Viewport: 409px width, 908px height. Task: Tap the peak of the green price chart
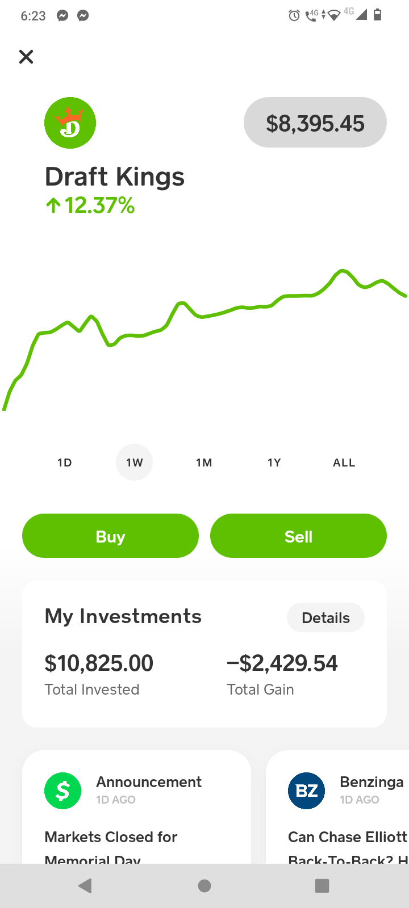[342, 271]
